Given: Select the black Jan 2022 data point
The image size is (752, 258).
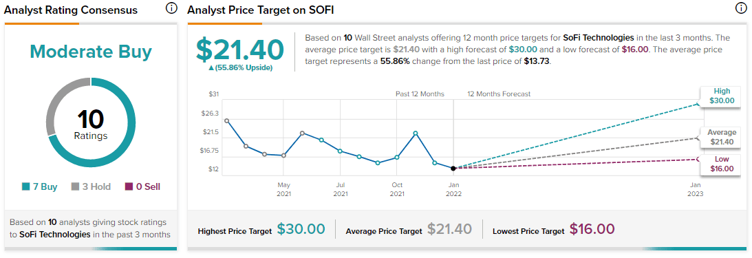Looking at the screenshot, I should click(453, 168).
